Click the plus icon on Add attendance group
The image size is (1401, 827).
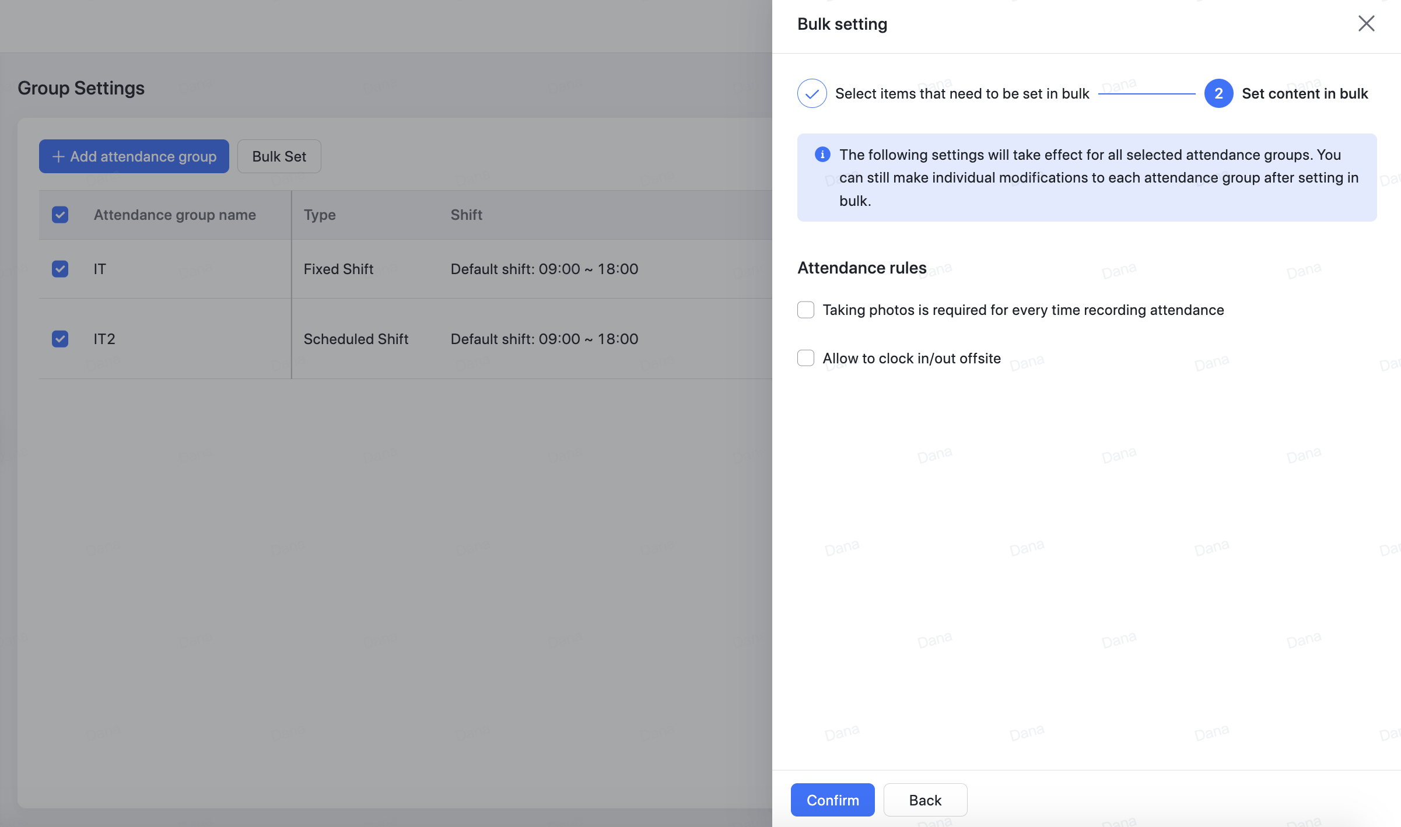(59, 156)
